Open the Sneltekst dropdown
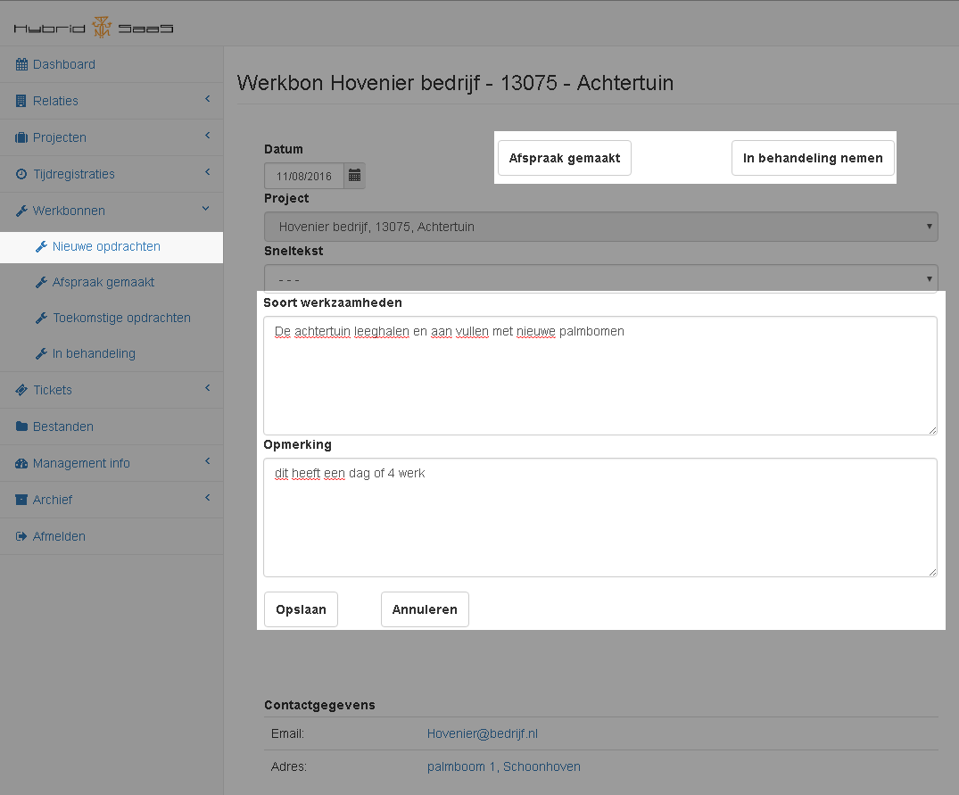Screen dimensions: 959x795 tap(600, 278)
